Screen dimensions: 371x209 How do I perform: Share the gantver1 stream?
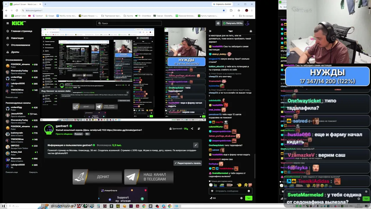(192, 129)
